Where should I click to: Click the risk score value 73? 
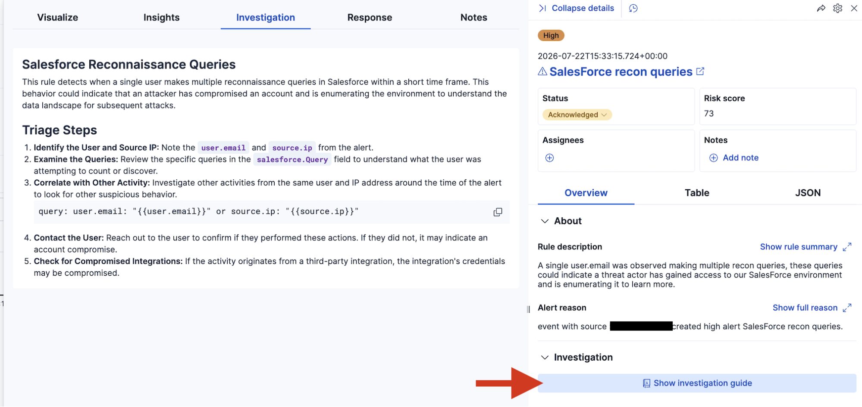pyautogui.click(x=709, y=114)
